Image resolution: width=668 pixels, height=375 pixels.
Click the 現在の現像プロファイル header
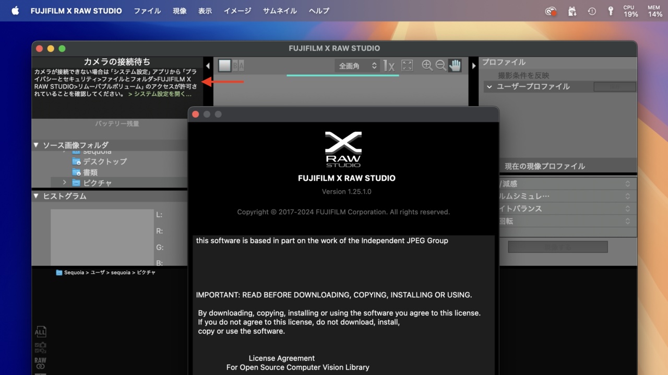pyautogui.click(x=545, y=166)
